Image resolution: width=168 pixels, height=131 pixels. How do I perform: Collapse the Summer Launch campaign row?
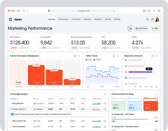(x=11, y=109)
